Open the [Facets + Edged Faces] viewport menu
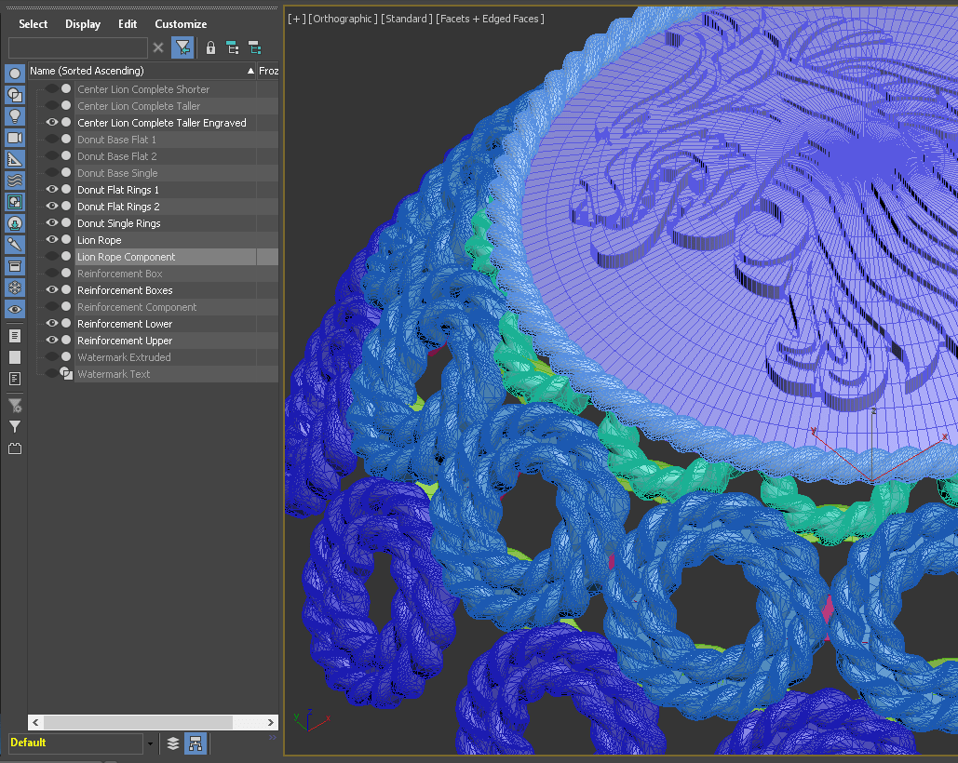The width and height of the screenshot is (958, 763). tap(490, 19)
